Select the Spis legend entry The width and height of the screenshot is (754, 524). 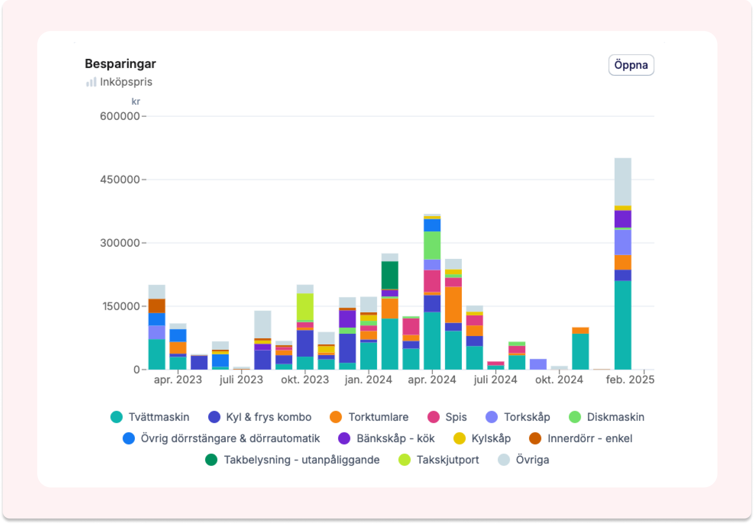click(447, 417)
